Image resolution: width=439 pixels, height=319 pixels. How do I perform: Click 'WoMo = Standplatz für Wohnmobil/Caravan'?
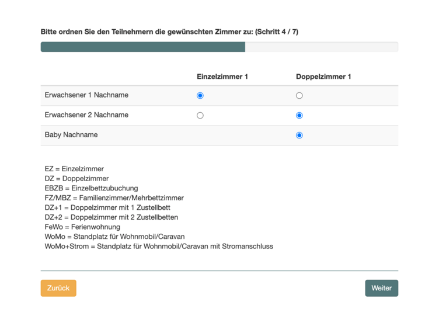coord(114,237)
